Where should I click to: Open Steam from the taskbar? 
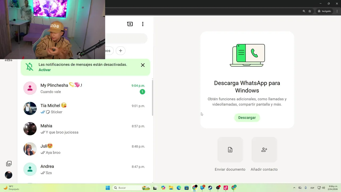click(x=210, y=188)
